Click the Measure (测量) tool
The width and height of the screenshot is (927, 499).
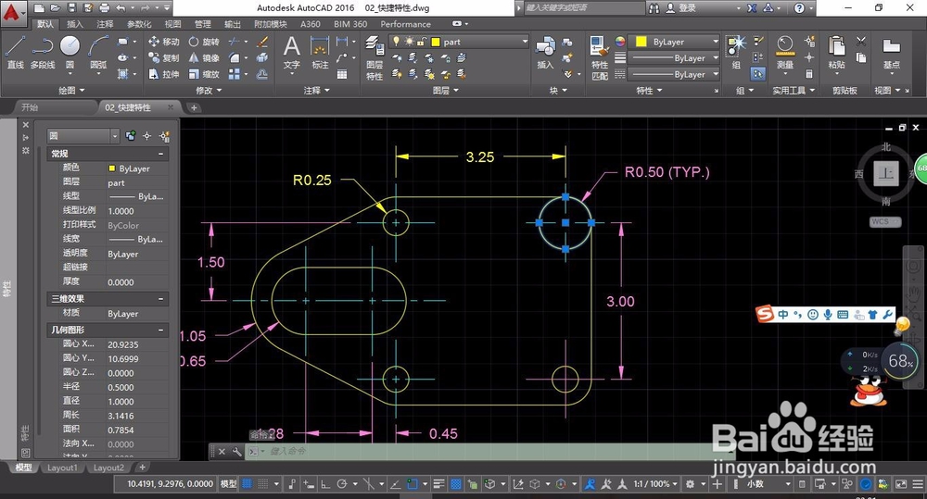click(785, 52)
